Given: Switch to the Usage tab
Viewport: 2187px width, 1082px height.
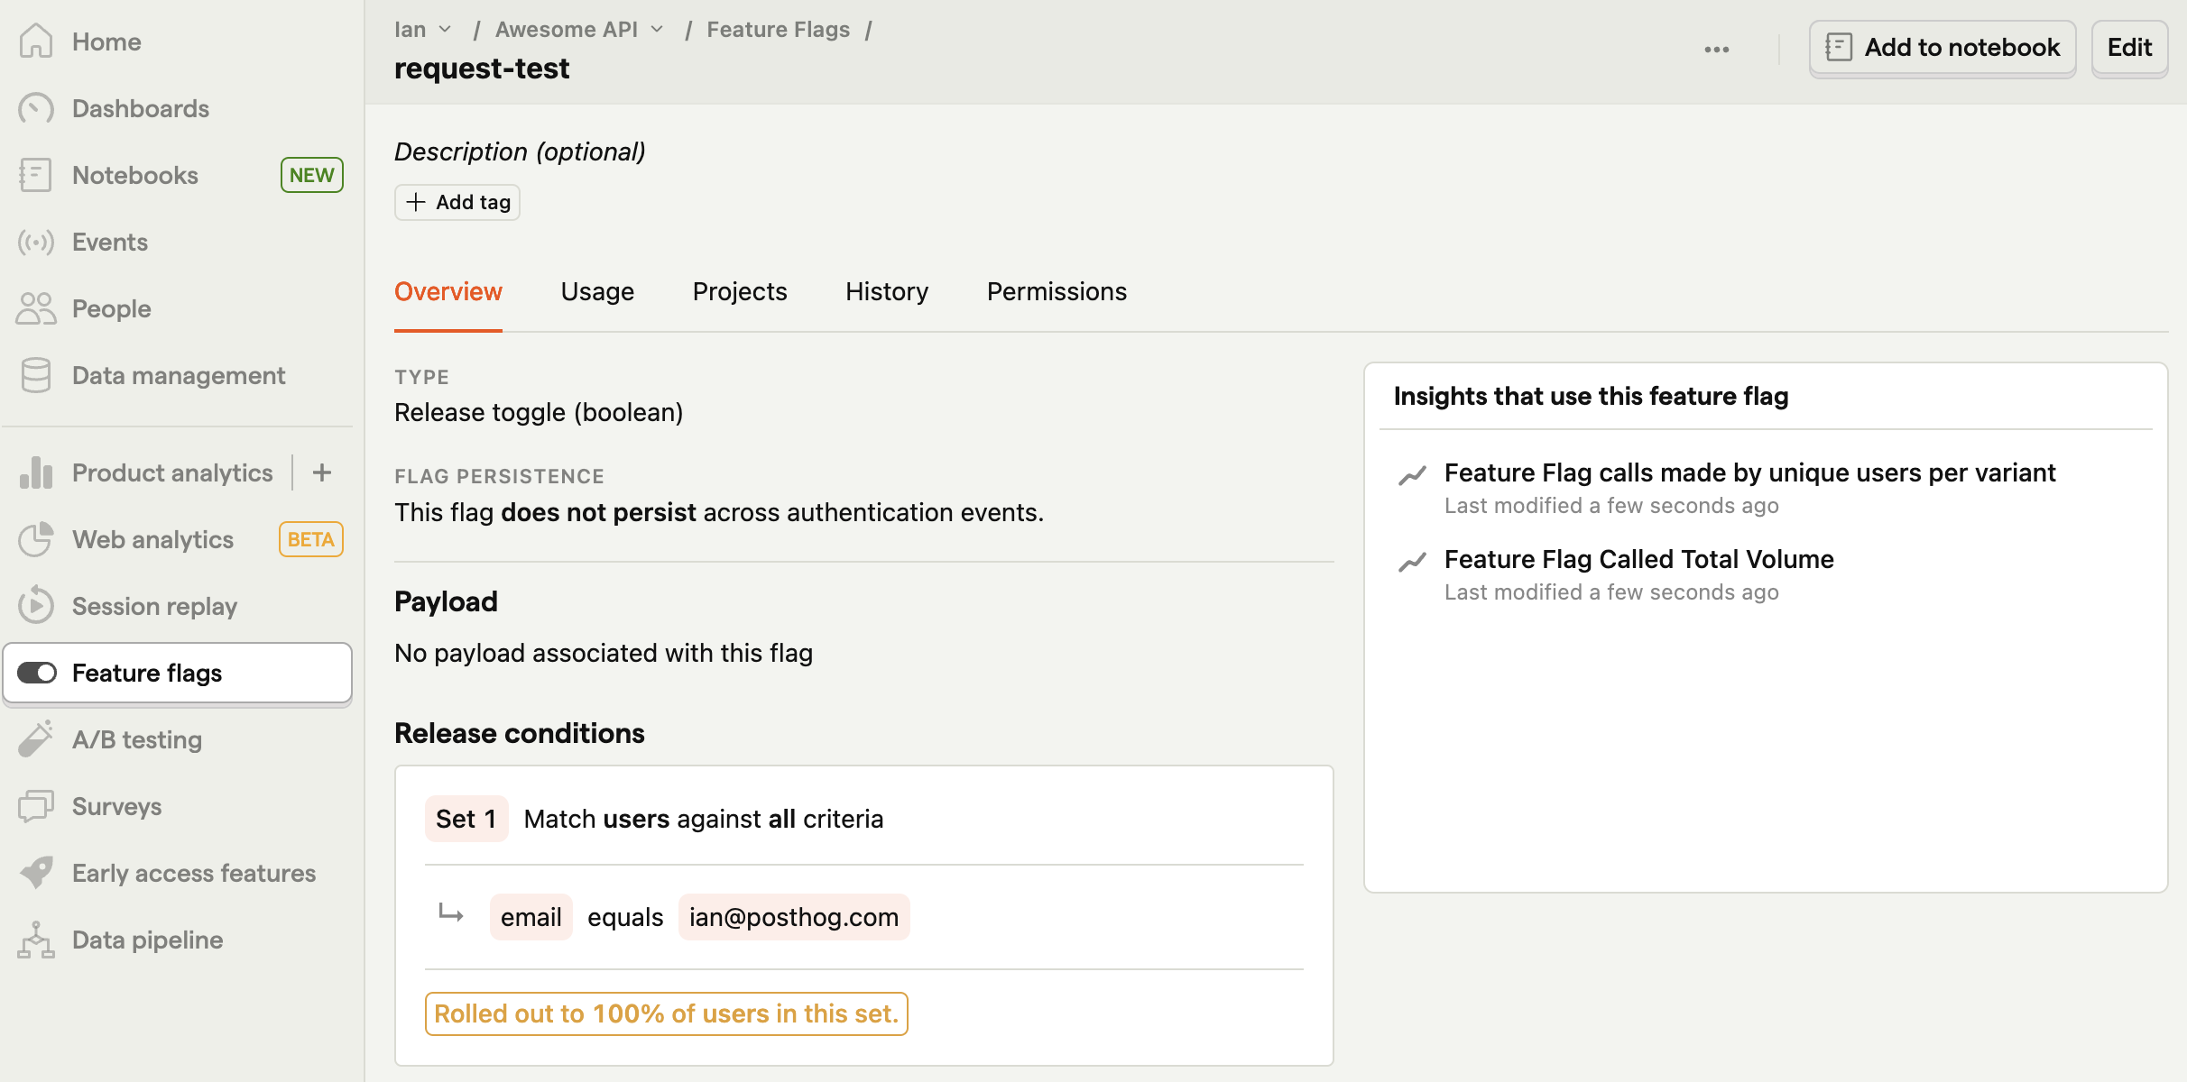Looking at the screenshot, I should tap(597, 291).
